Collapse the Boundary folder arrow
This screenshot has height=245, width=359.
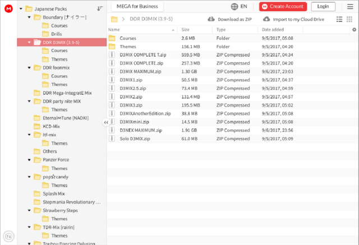[29, 17]
